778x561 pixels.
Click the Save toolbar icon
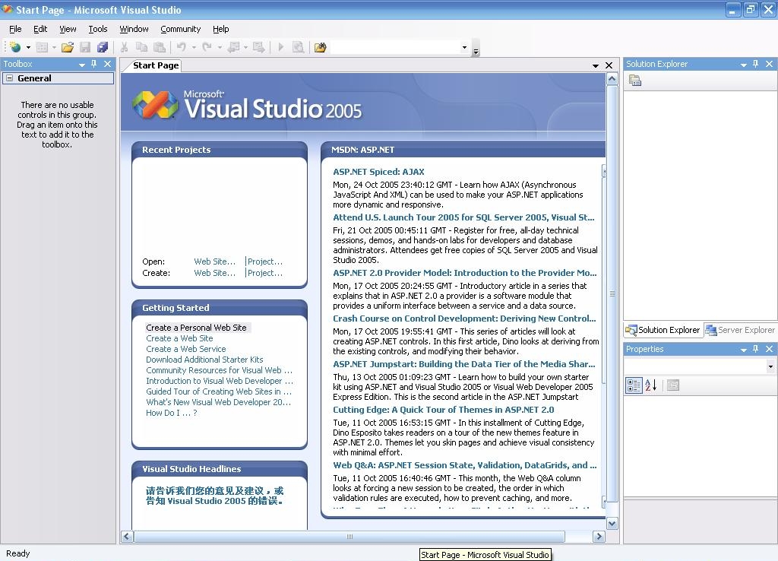coord(85,48)
